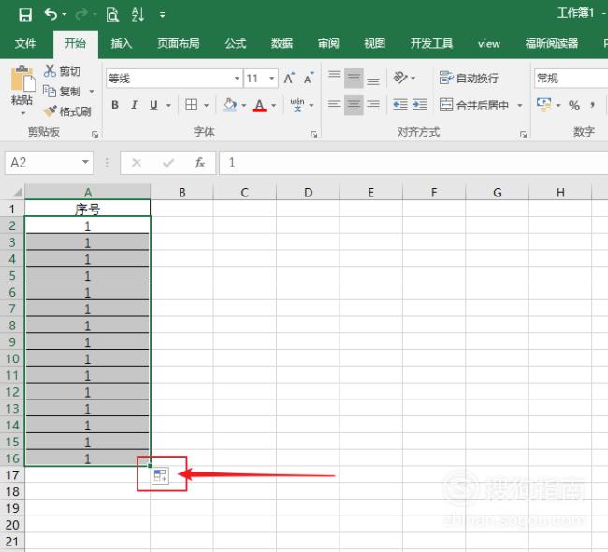Apply cell borders icon
The height and width of the screenshot is (552, 608).
coord(191,105)
